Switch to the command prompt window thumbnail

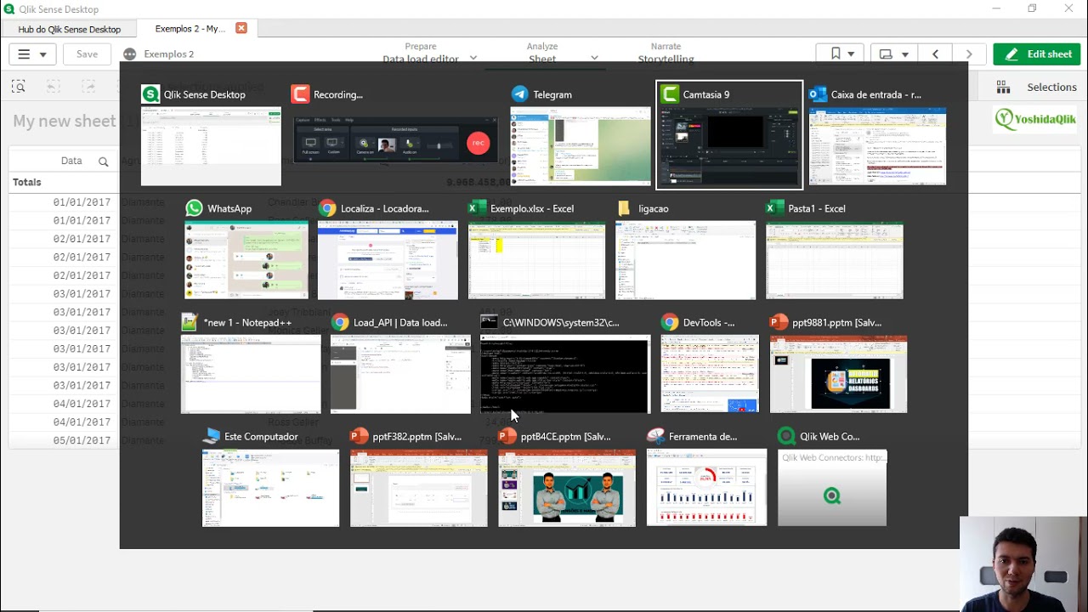pos(565,374)
